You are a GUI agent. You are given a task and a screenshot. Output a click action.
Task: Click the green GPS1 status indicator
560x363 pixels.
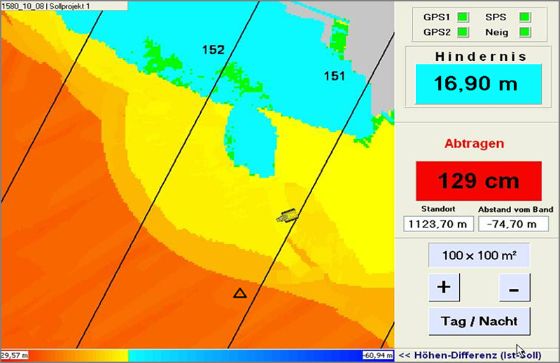(462, 17)
